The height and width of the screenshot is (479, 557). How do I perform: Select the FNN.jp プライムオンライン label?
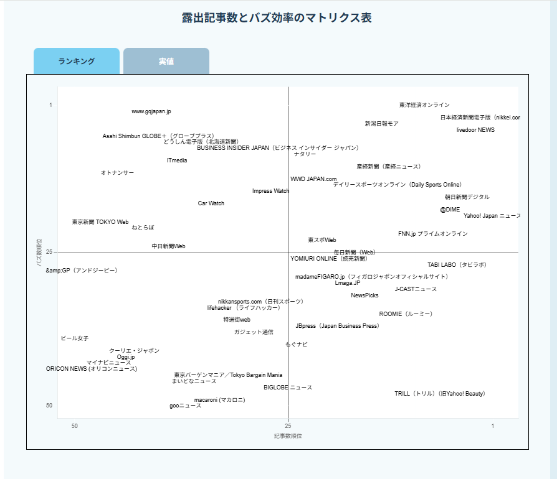point(432,234)
